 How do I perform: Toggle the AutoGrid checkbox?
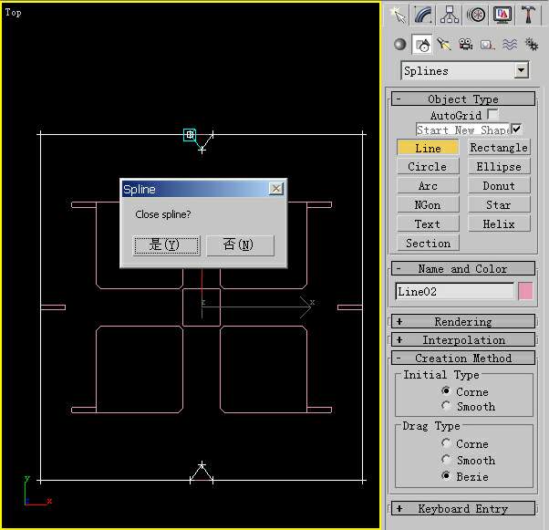click(x=492, y=115)
